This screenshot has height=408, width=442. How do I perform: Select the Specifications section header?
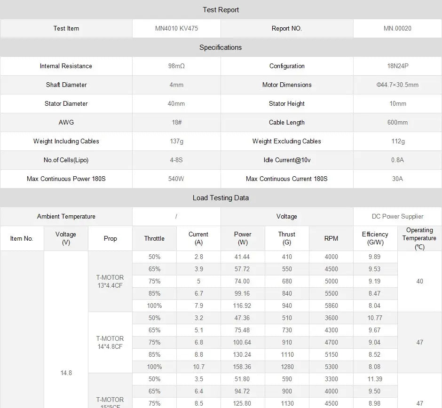pyautogui.click(x=221, y=47)
